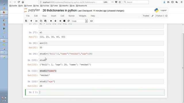Rename notebook title 26 thdictionaries in python
This screenshot has width=184, height=103.
pyautogui.click(x=60, y=10)
